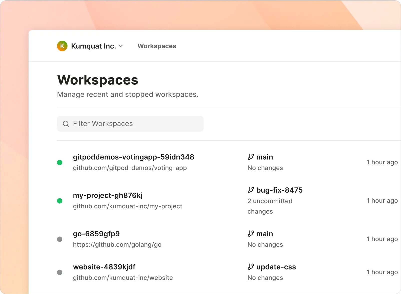Click gray status dot for website-4839kjdf
The height and width of the screenshot is (294, 401).
(60, 272)
